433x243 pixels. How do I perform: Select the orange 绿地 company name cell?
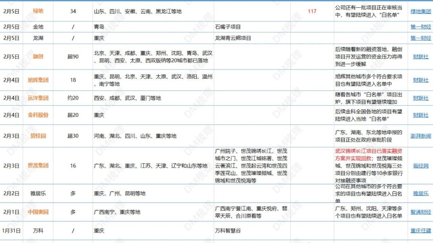(x=38, y=11)
